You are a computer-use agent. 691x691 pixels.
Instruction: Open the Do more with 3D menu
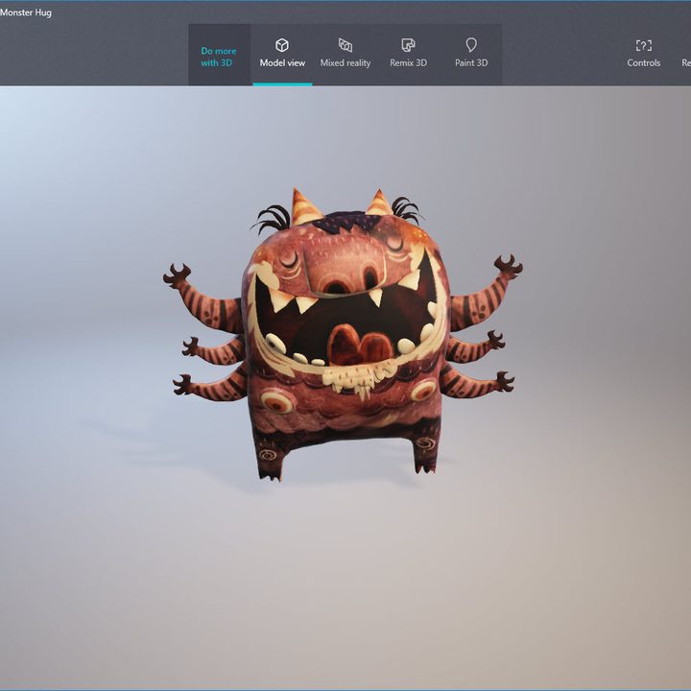click(219, 57)
